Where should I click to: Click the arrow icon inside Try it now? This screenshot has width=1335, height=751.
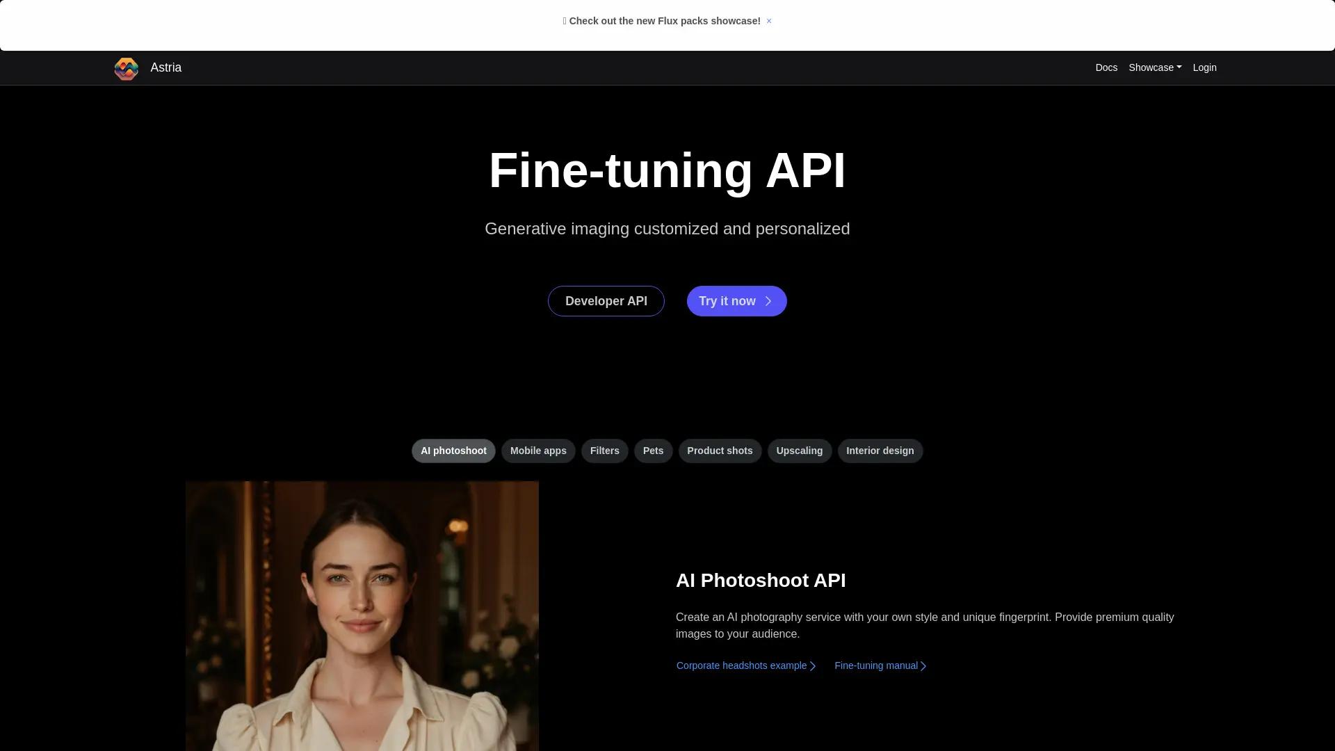point(768,301)
